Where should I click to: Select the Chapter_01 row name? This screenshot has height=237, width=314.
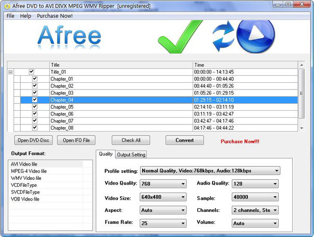point(62,79)
